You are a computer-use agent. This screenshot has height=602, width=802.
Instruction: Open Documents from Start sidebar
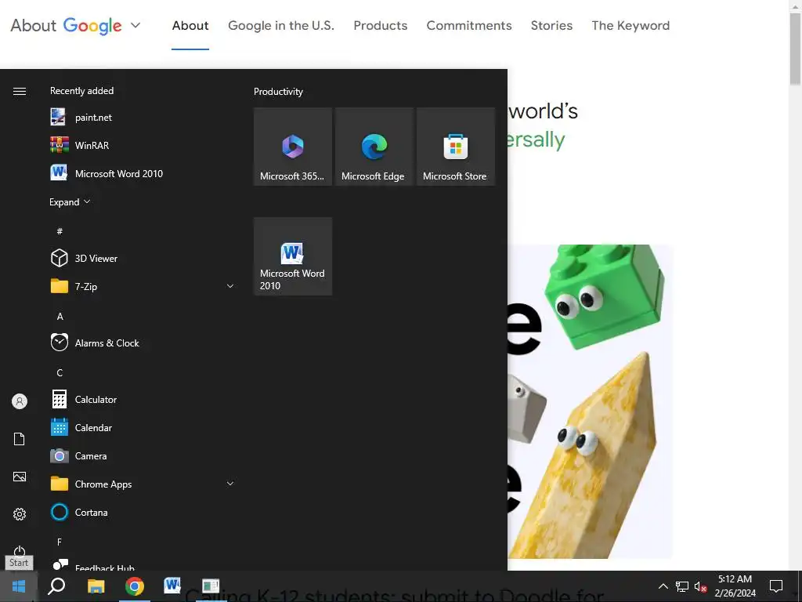[x=20, y=439]
